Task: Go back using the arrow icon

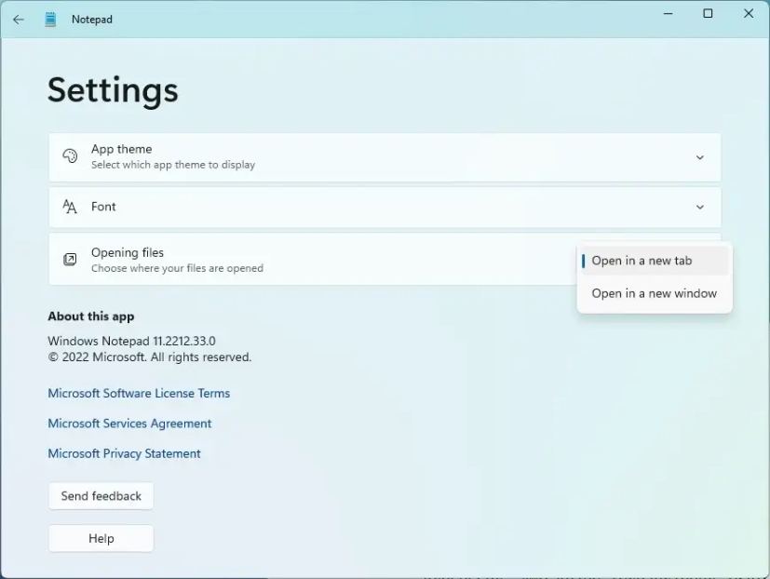Action: (19, 20)
